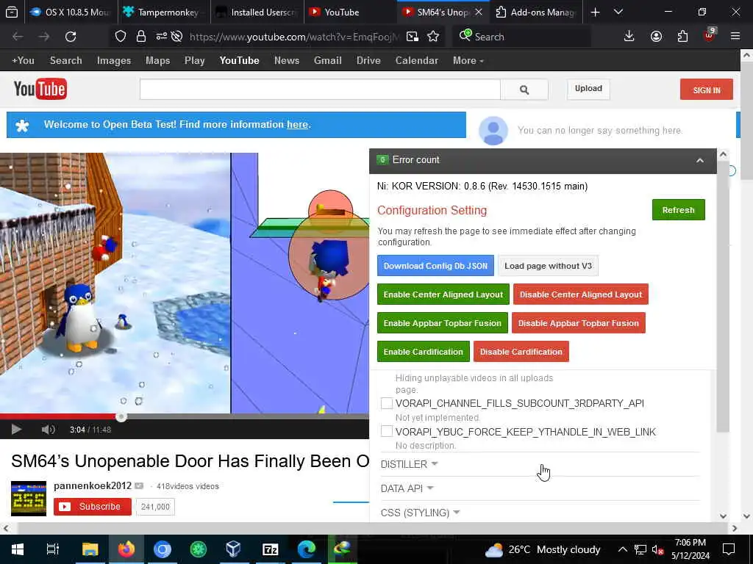Check VORAPI_CHANNEL_FILLS_SUBCOUNT_3RDPARTY_API checkbox
The width and height of the screenshot is (753, 564).
(x=387, y=403)
